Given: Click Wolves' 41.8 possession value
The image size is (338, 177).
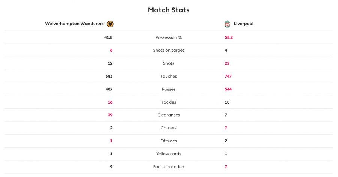Looking at the screenshot, I should click(109, 37).
